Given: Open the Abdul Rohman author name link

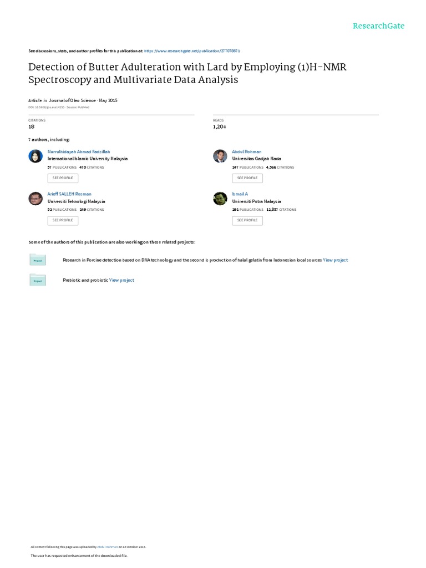Looking at the screenshot, I should 247,151.
